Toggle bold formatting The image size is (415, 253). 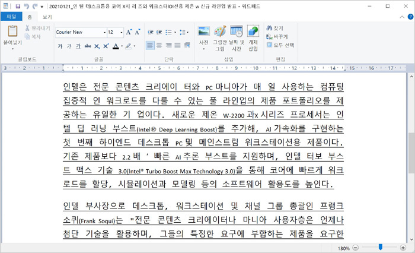pyautogui.click(x=60, y=46)
